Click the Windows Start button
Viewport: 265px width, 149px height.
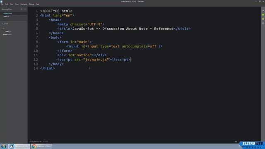pos(4,146)
